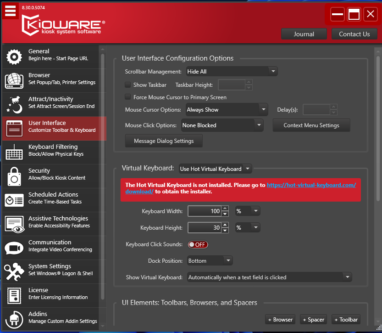This screenshot has width=382, height=333.
Task: Click the Delay(s) field
Action: point(316,109)
